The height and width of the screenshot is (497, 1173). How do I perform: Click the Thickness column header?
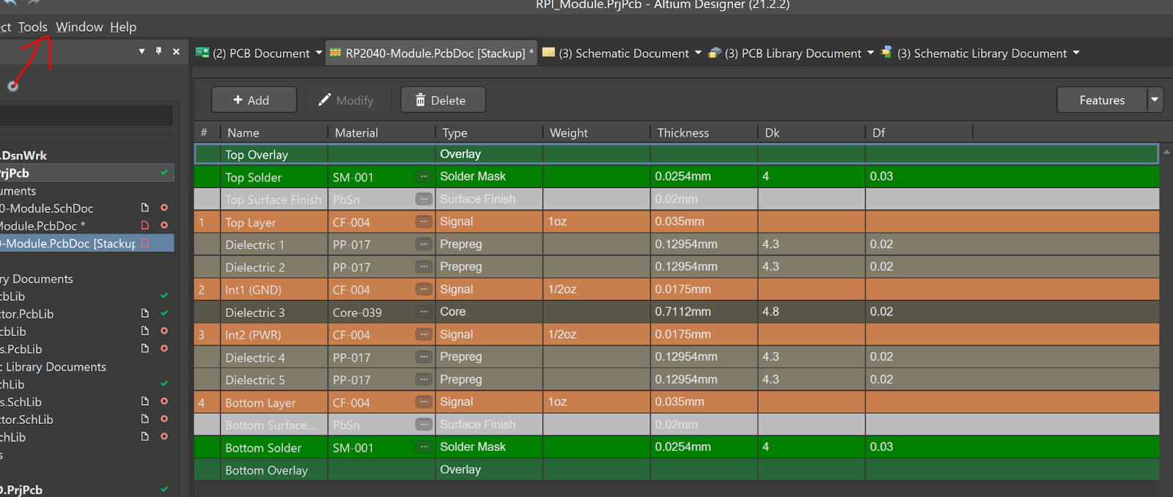point(703,132)
